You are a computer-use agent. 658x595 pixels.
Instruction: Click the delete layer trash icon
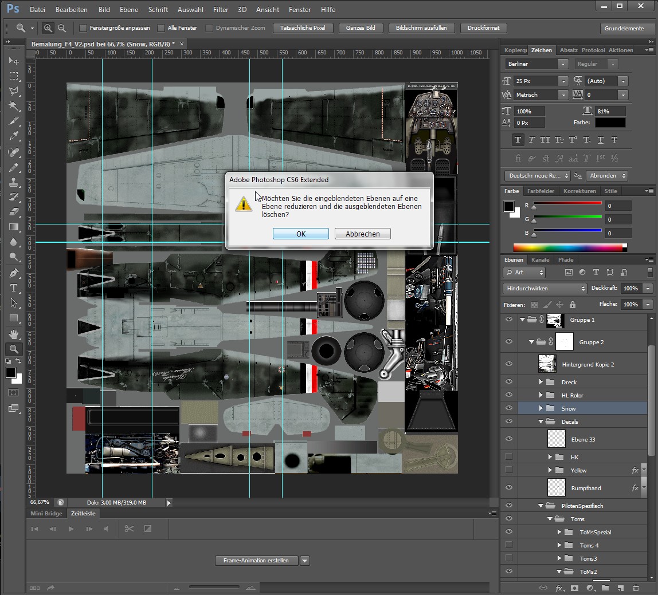636,588
